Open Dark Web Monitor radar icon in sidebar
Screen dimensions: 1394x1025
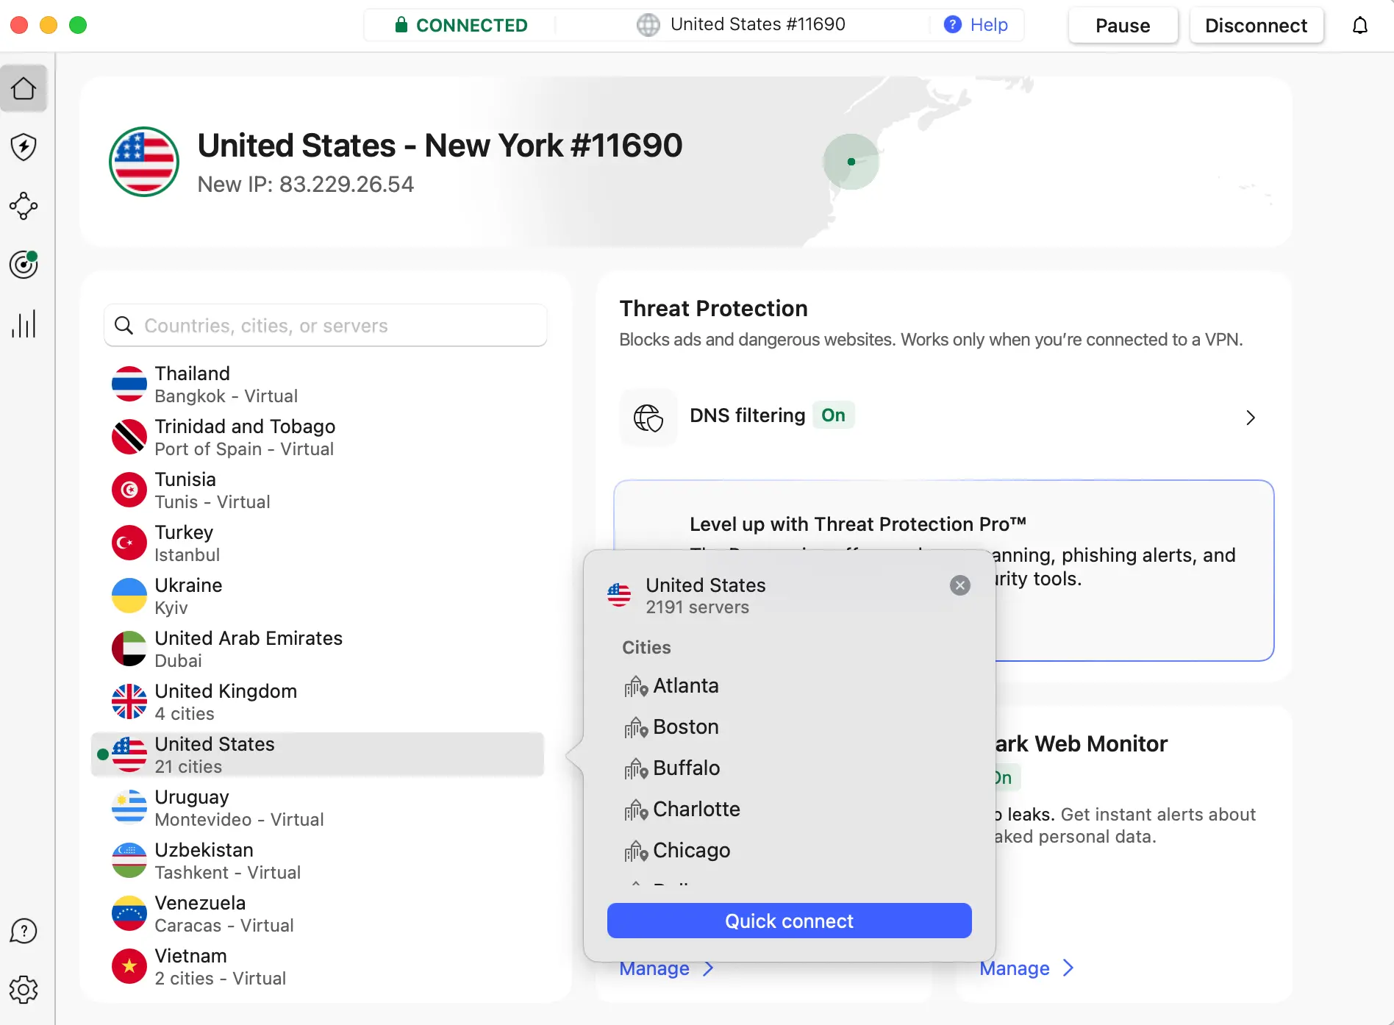24,265
